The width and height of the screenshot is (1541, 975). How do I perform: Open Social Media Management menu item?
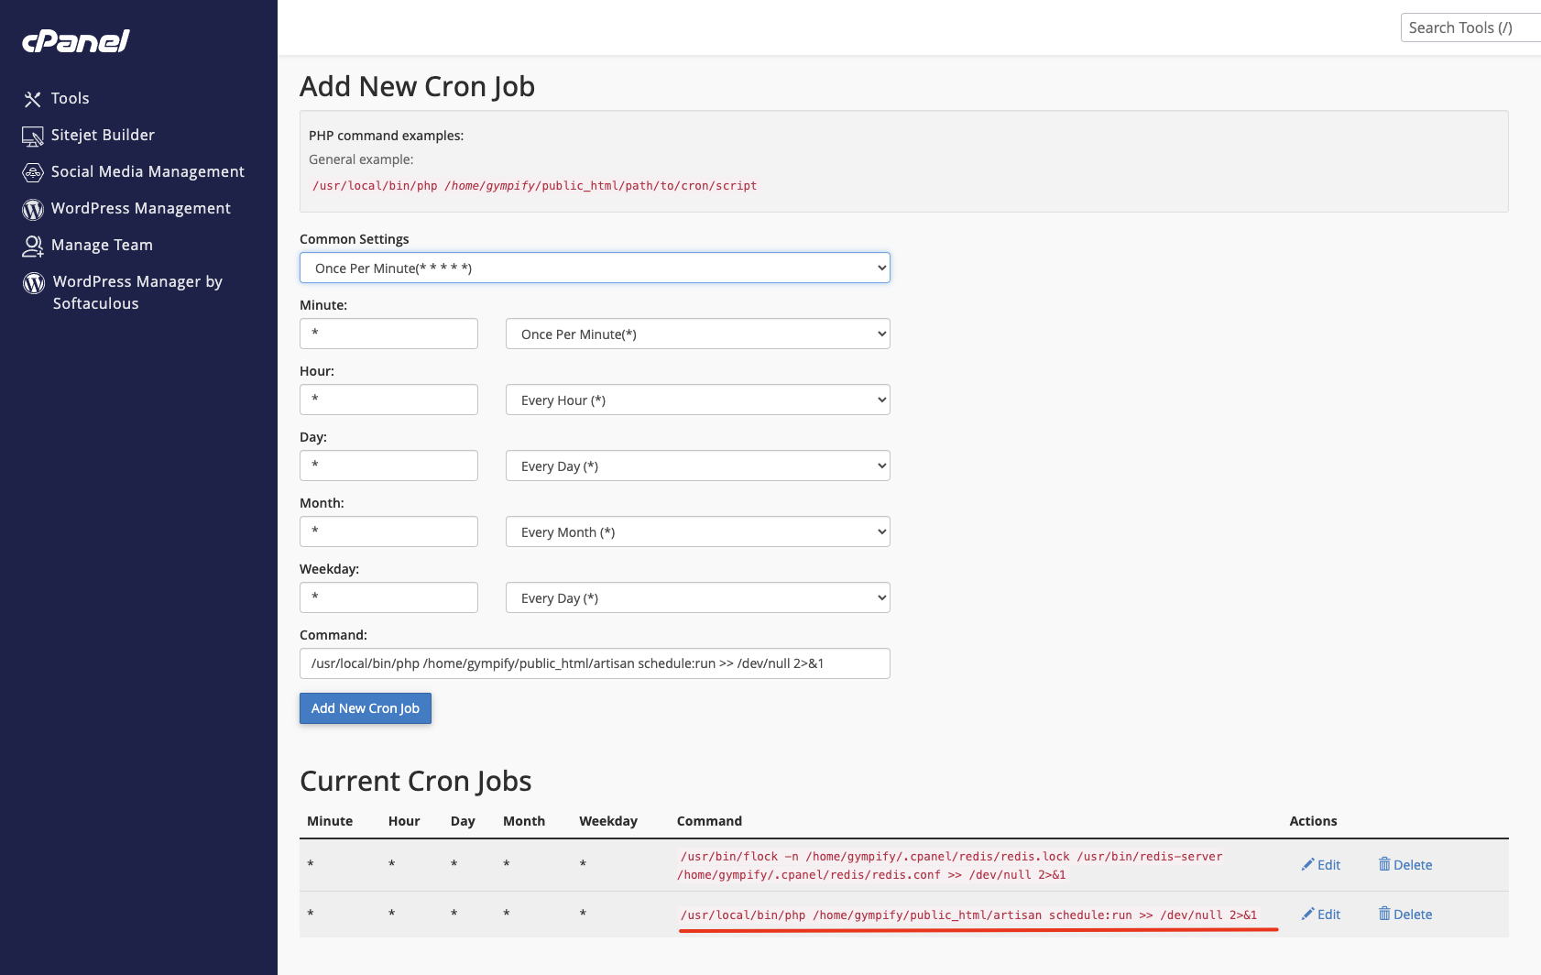tap(148, 172)
